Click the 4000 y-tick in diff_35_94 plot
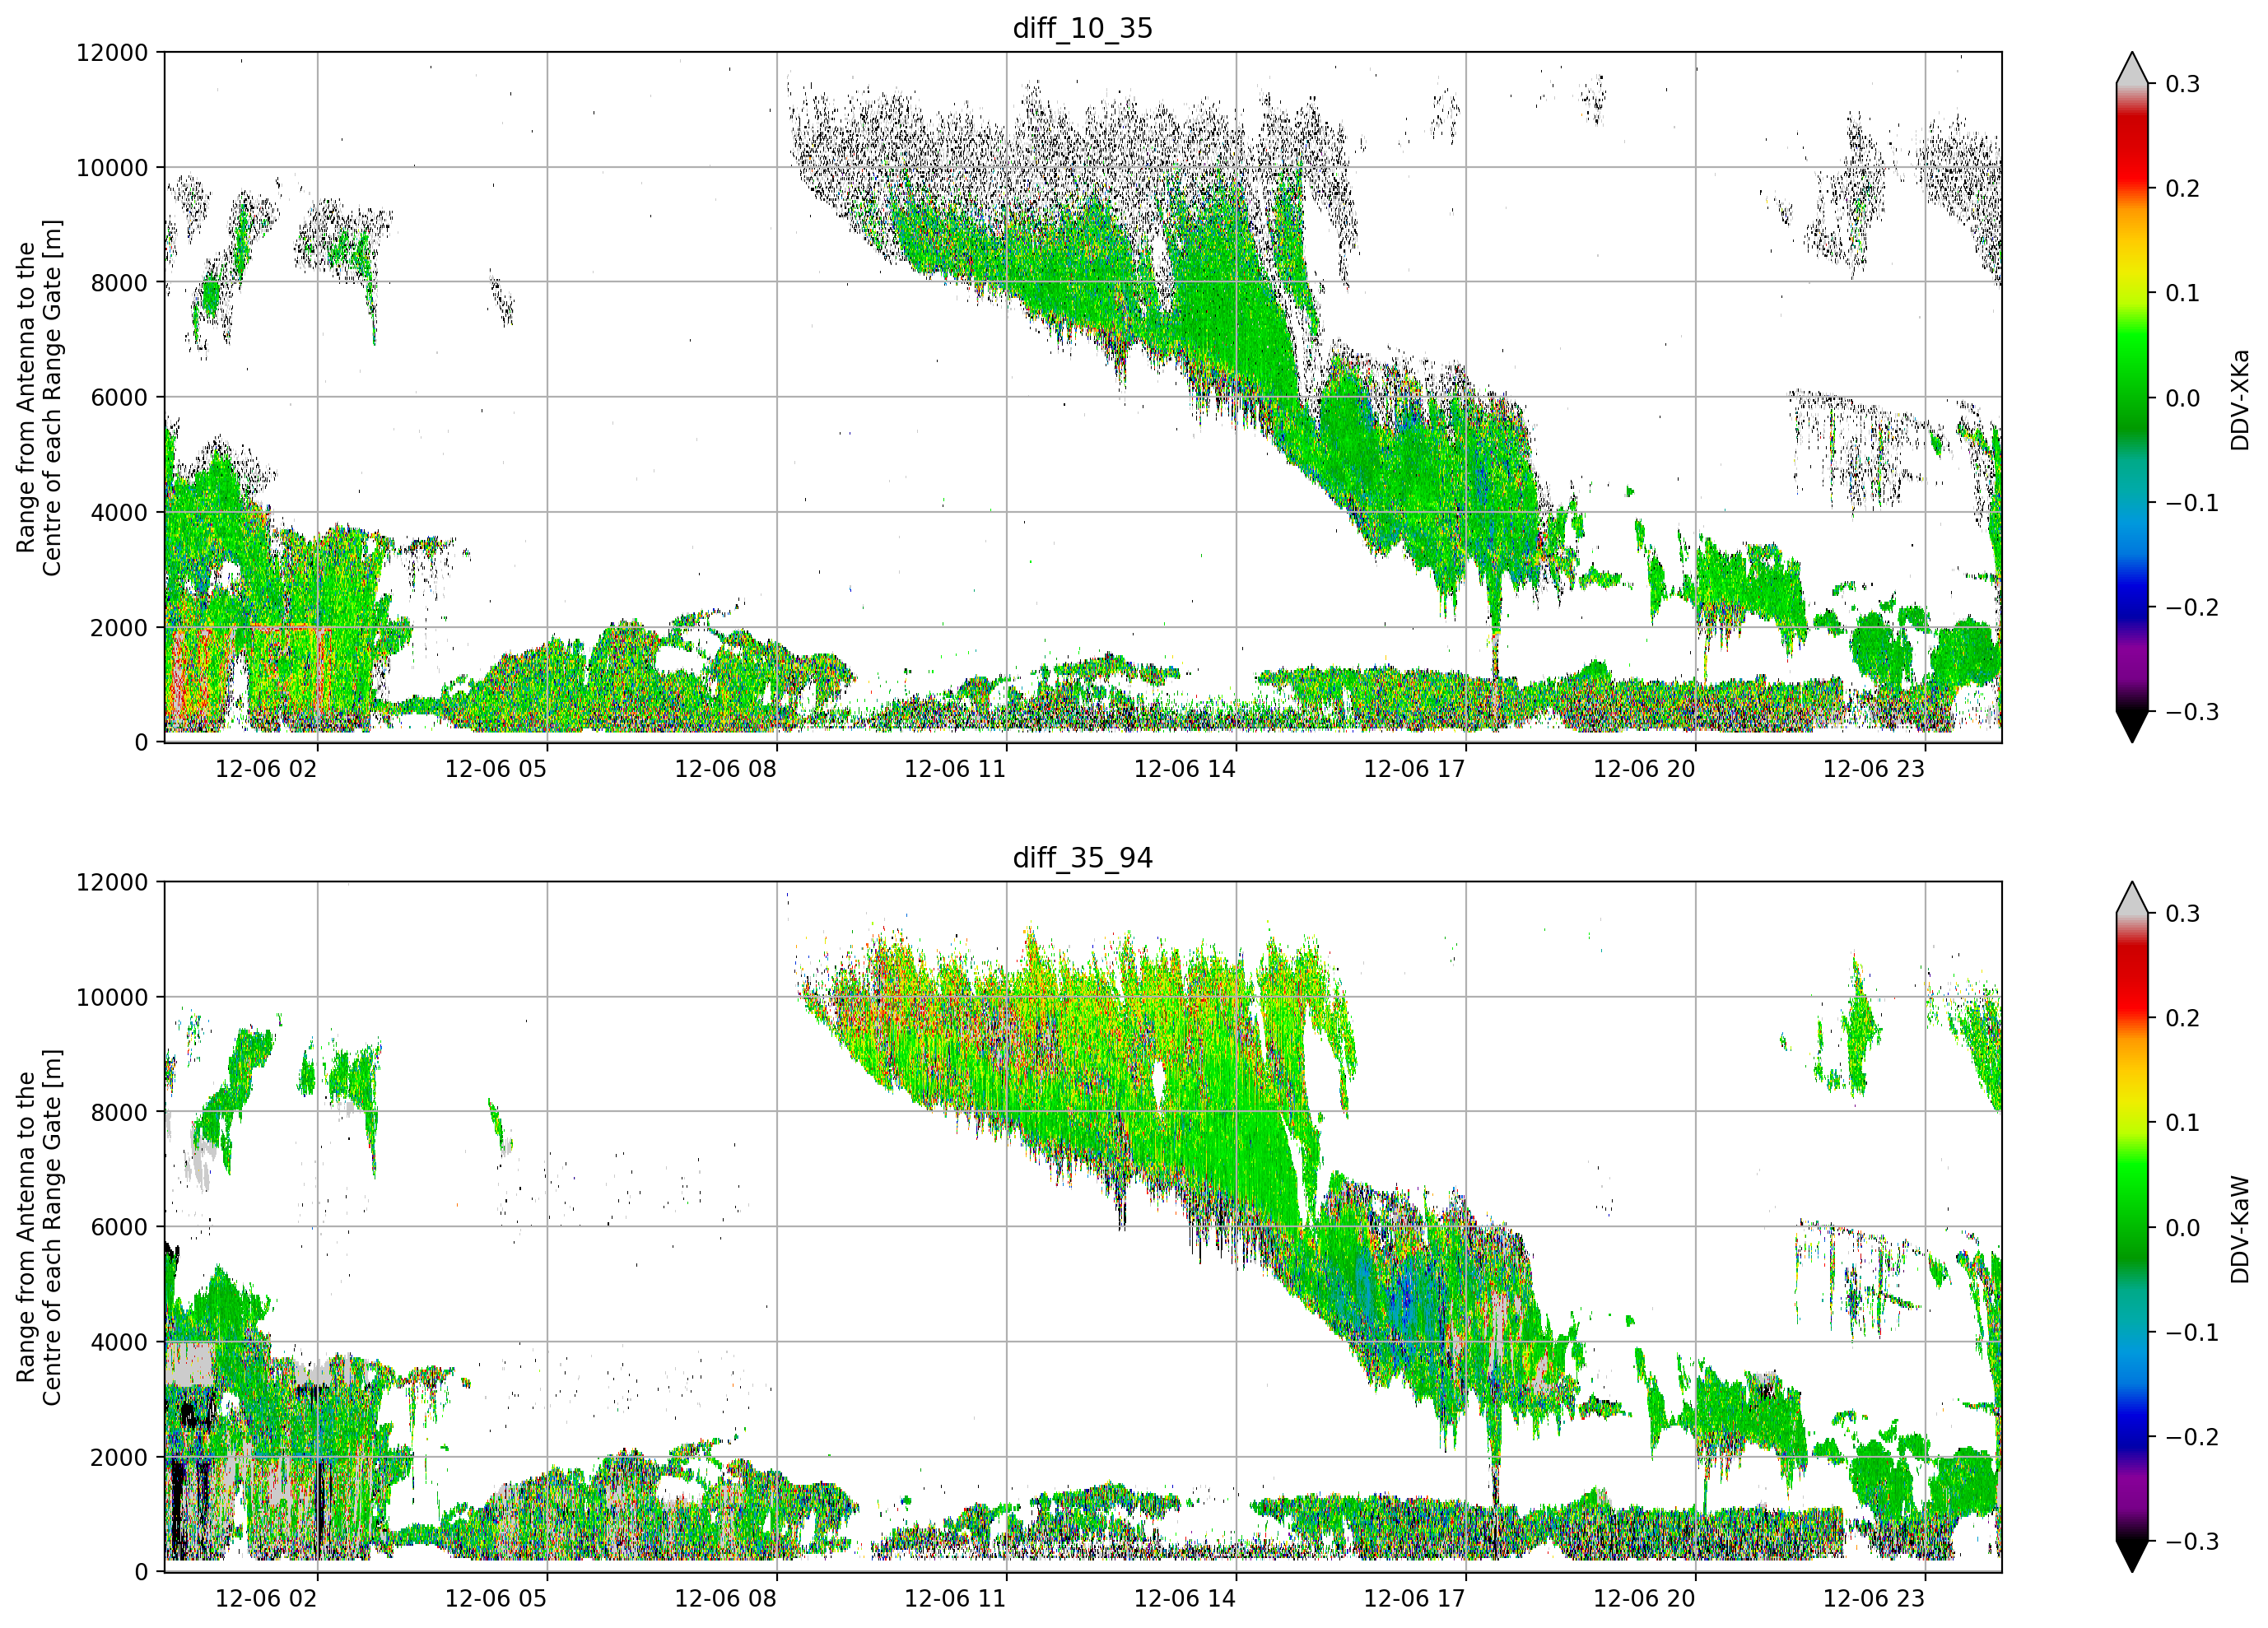The image size is (2268, 1628). (119, 1342)
